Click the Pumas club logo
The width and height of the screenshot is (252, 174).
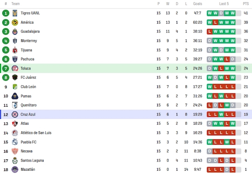(15, 96)
